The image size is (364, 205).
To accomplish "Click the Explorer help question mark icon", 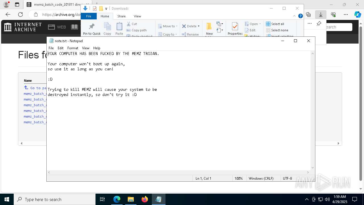I will [x=300, y=16].
